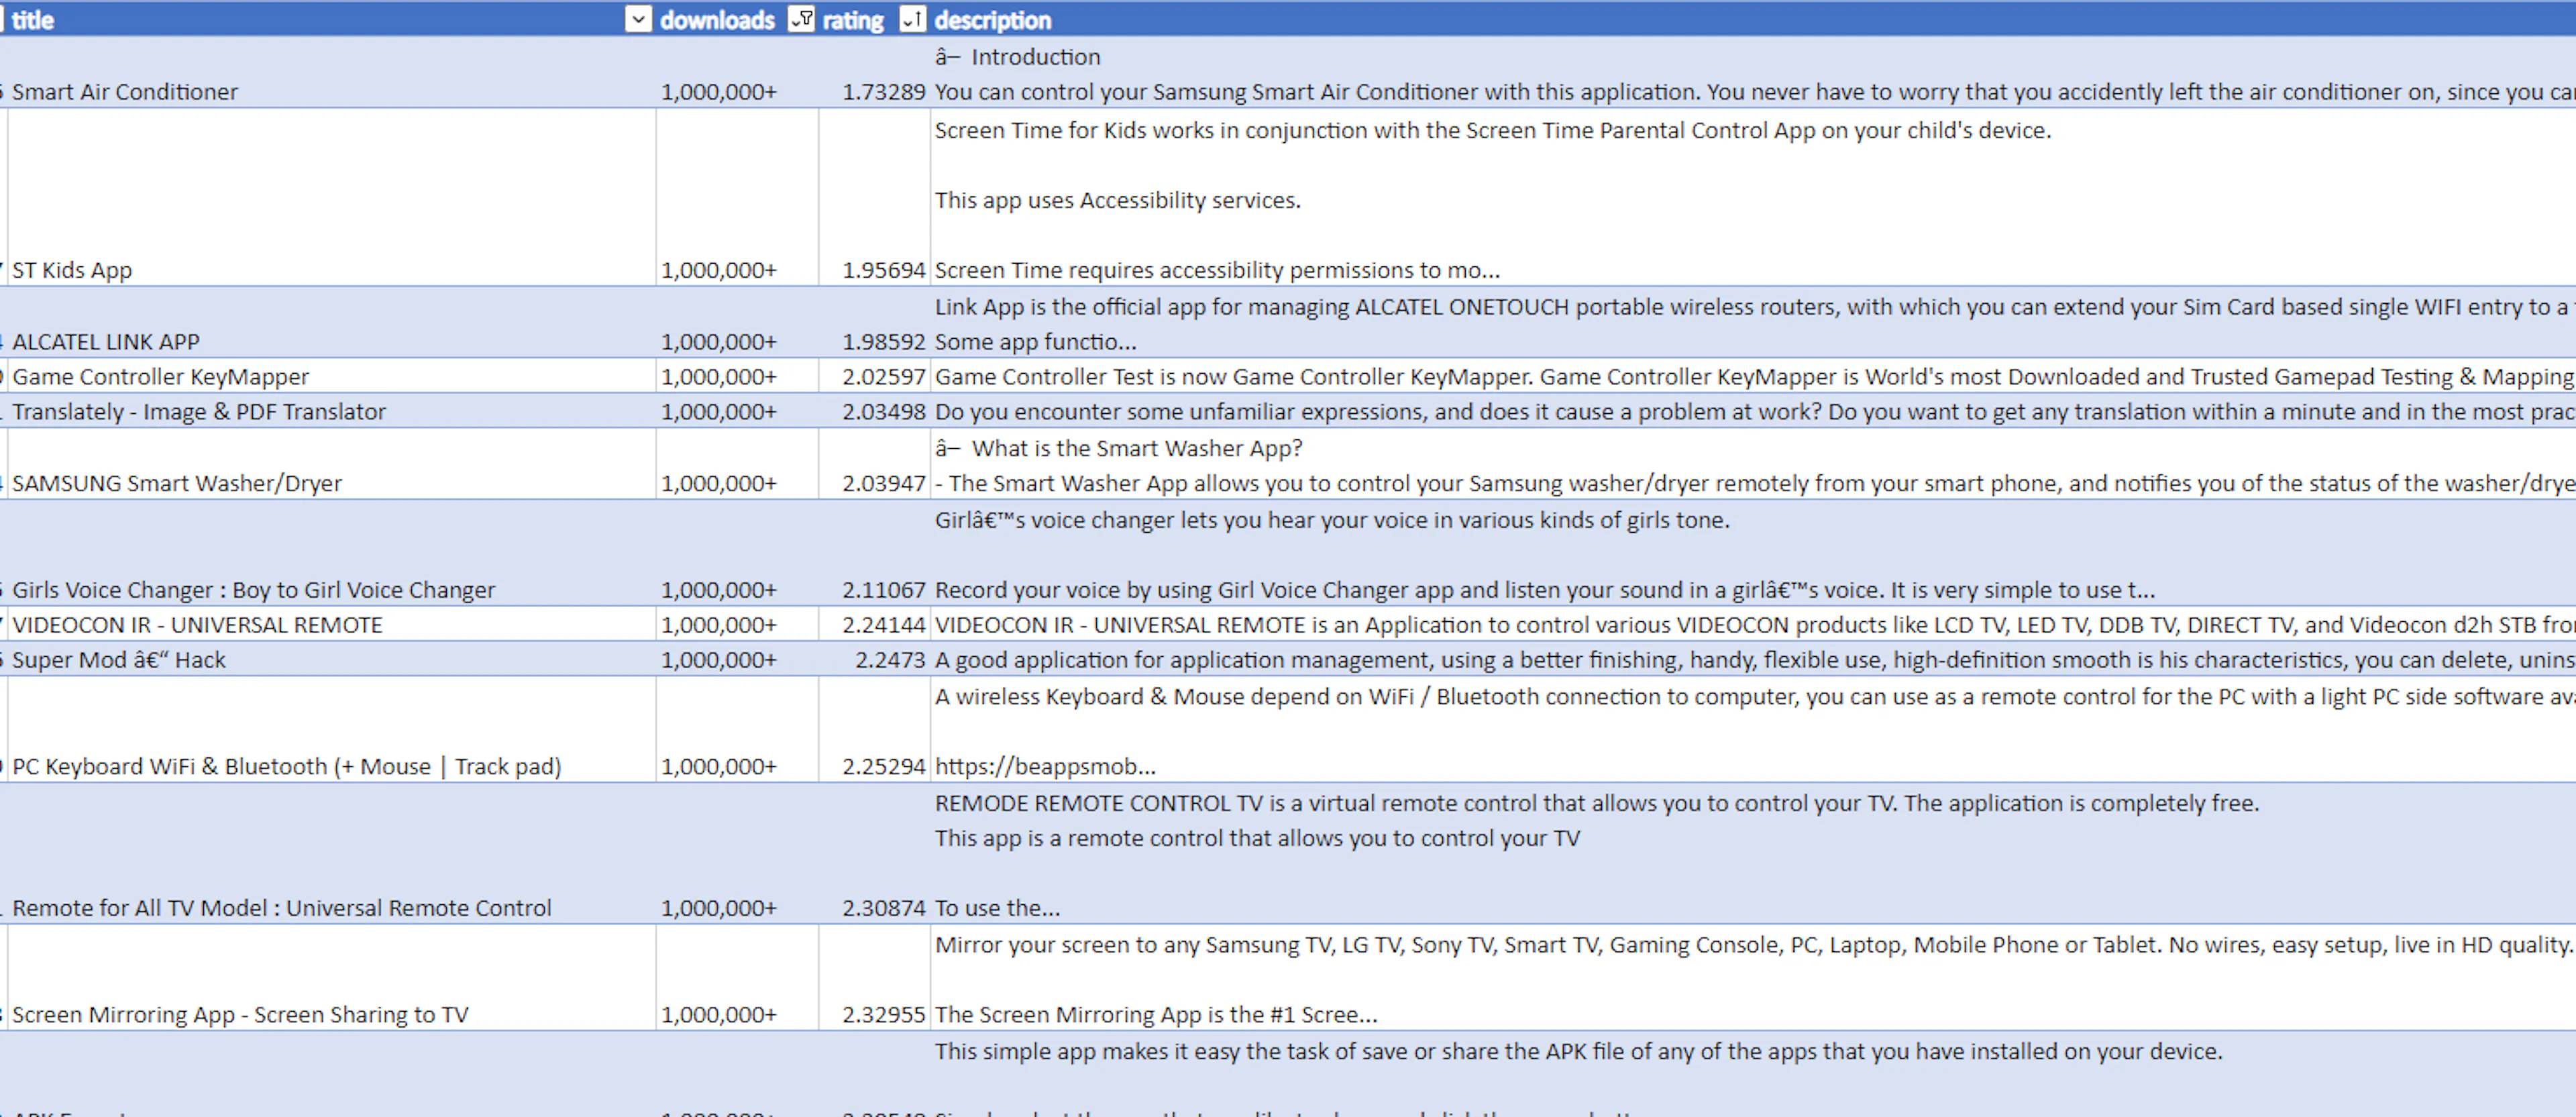Select the ALCATEL LINK APP cell
Image resolution: width=2576 pixels, height=1117 pixels.
click(331, 323)
